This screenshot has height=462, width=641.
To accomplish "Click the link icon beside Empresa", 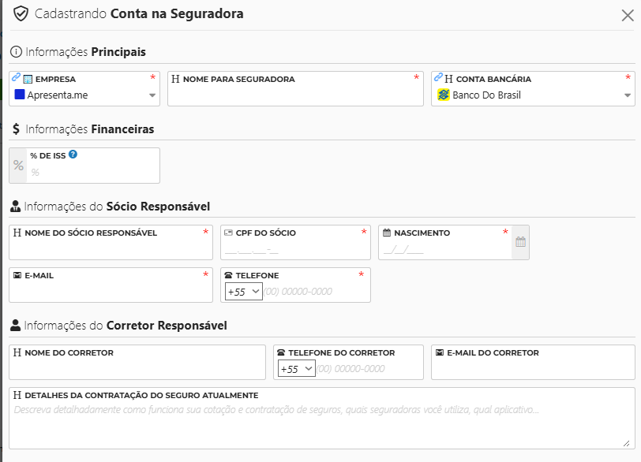I will pos(16,78).
